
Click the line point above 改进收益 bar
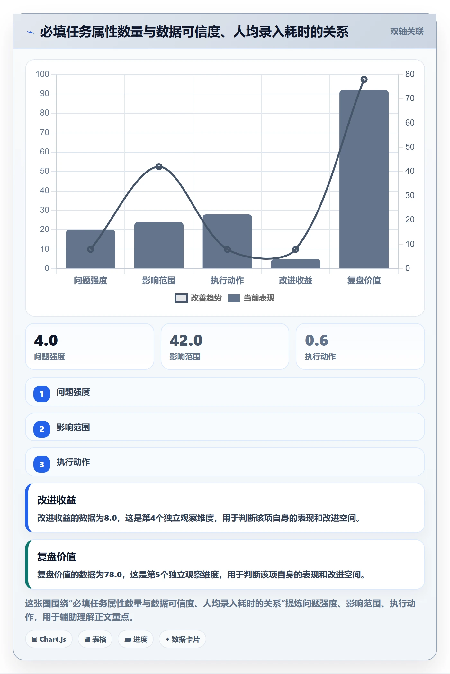pyautogui.click(x=296, y=249)
